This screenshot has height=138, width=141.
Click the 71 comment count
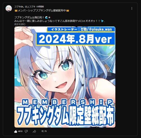(46, 131)
